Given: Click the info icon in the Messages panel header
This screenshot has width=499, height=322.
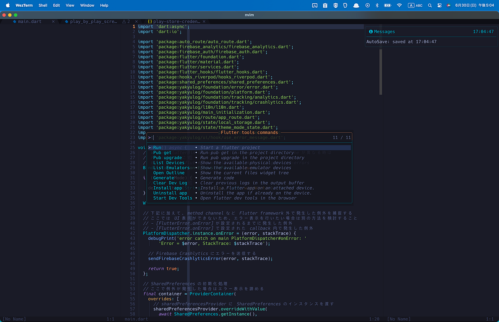Looking at the screenshot, I should 371,32.
